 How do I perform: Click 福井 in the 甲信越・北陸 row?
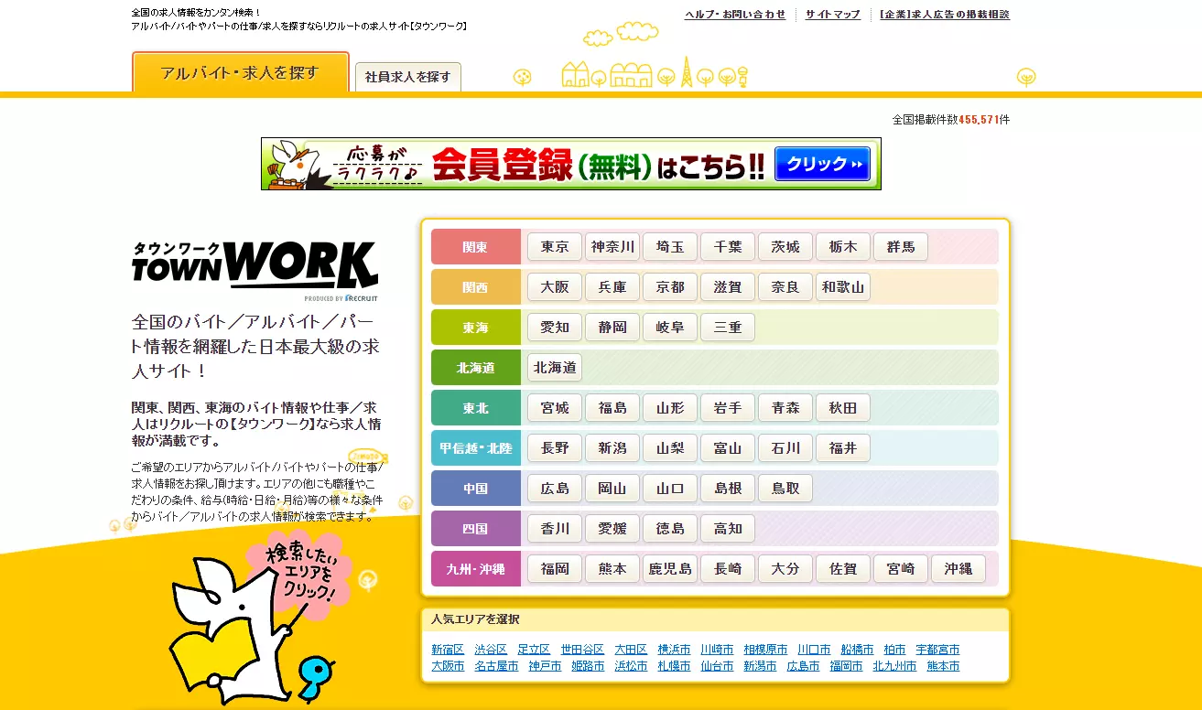pos(843,448)
